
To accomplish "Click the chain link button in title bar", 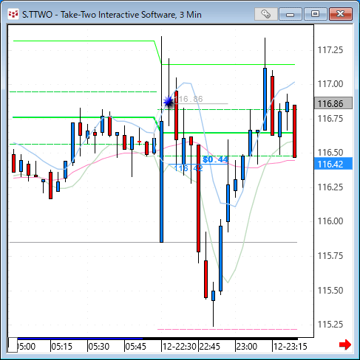I will 266,14.
